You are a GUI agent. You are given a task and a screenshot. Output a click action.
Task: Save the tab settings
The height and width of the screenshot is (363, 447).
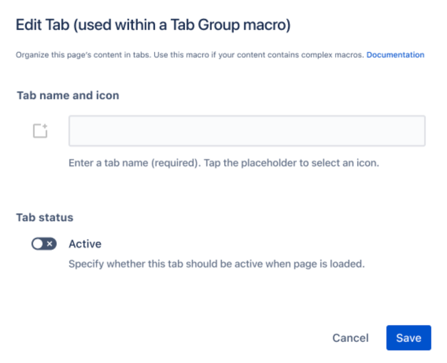click(408, 338)
